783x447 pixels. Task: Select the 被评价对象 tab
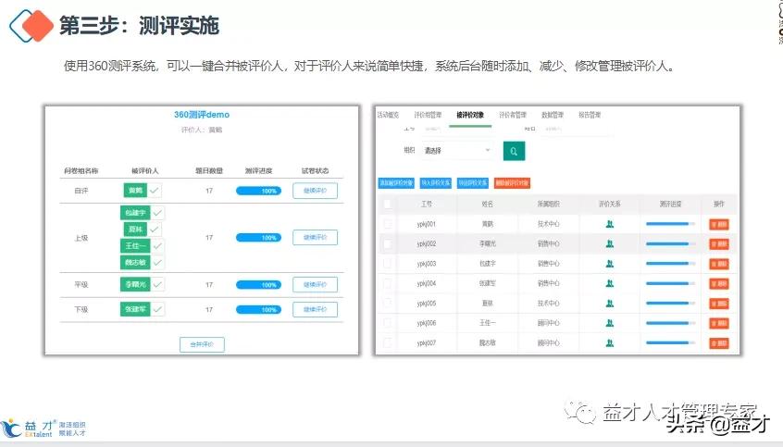point(470,115)
